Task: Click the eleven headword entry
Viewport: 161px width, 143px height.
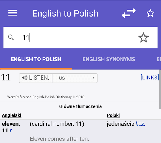Action: pyautogui.click(x=11, y=124)
